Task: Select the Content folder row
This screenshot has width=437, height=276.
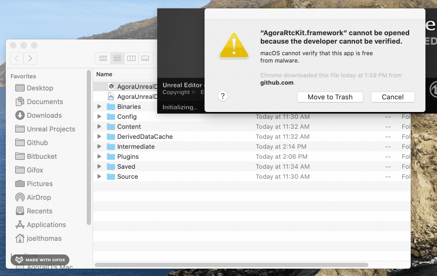Action: pos(252,127)
